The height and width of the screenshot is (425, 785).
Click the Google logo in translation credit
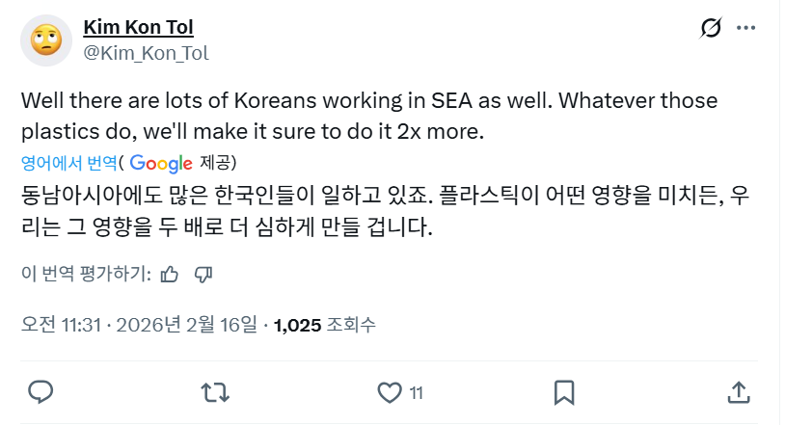coord(161,162)
